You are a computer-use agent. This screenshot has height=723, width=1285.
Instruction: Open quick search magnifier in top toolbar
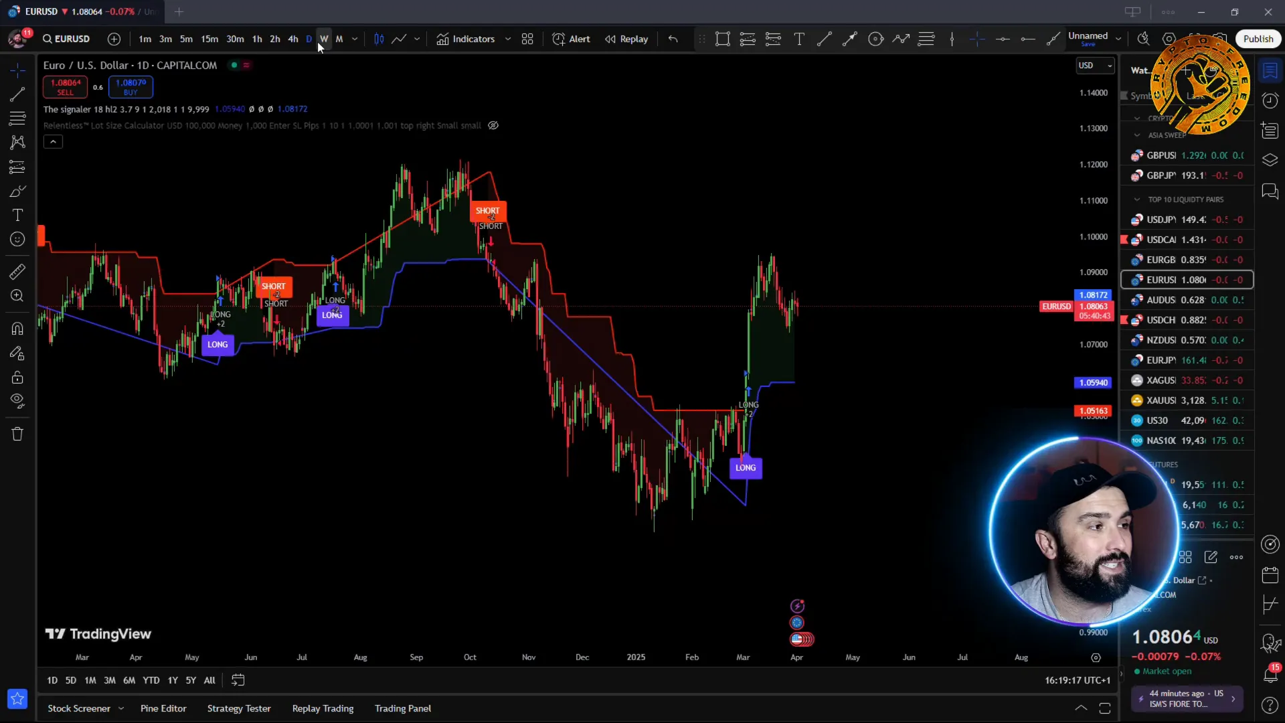point(1144,39)
